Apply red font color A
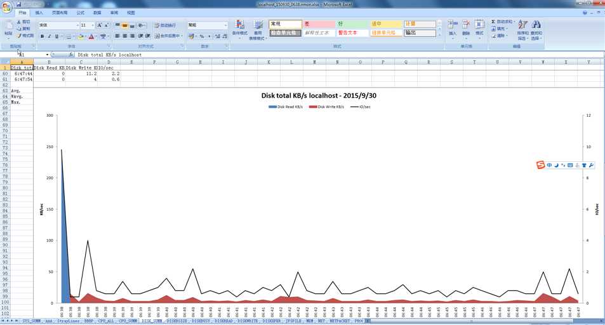Viewport: 605px width, 325px height. pos(91,36)
